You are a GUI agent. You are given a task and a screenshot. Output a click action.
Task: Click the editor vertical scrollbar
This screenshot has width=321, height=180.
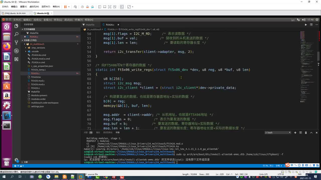(319, 56)
